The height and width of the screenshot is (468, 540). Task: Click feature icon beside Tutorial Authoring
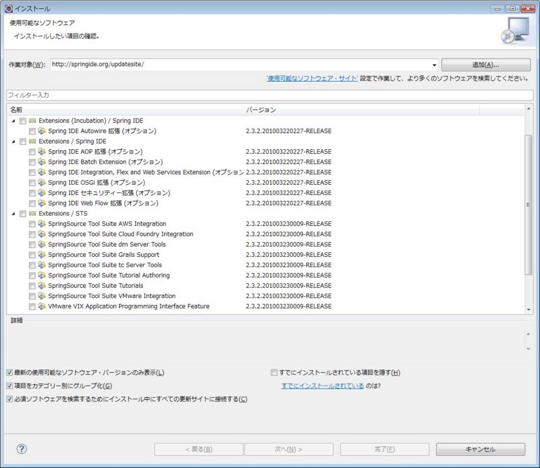click(42, 275)
